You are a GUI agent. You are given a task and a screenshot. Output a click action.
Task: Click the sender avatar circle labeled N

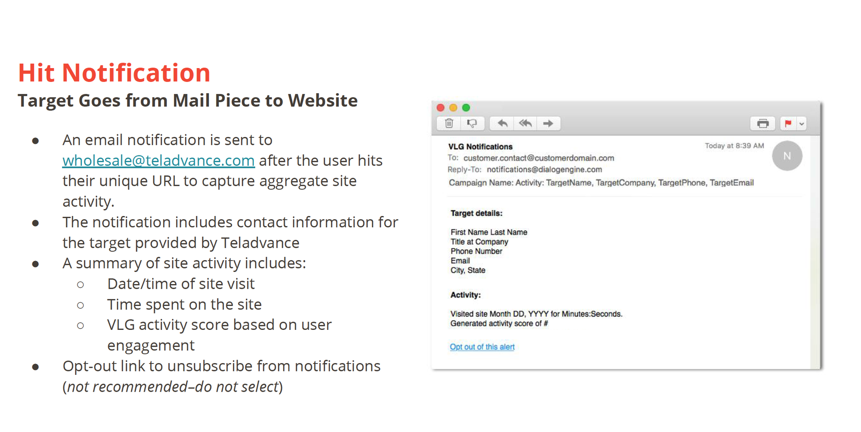coord(787,156)
